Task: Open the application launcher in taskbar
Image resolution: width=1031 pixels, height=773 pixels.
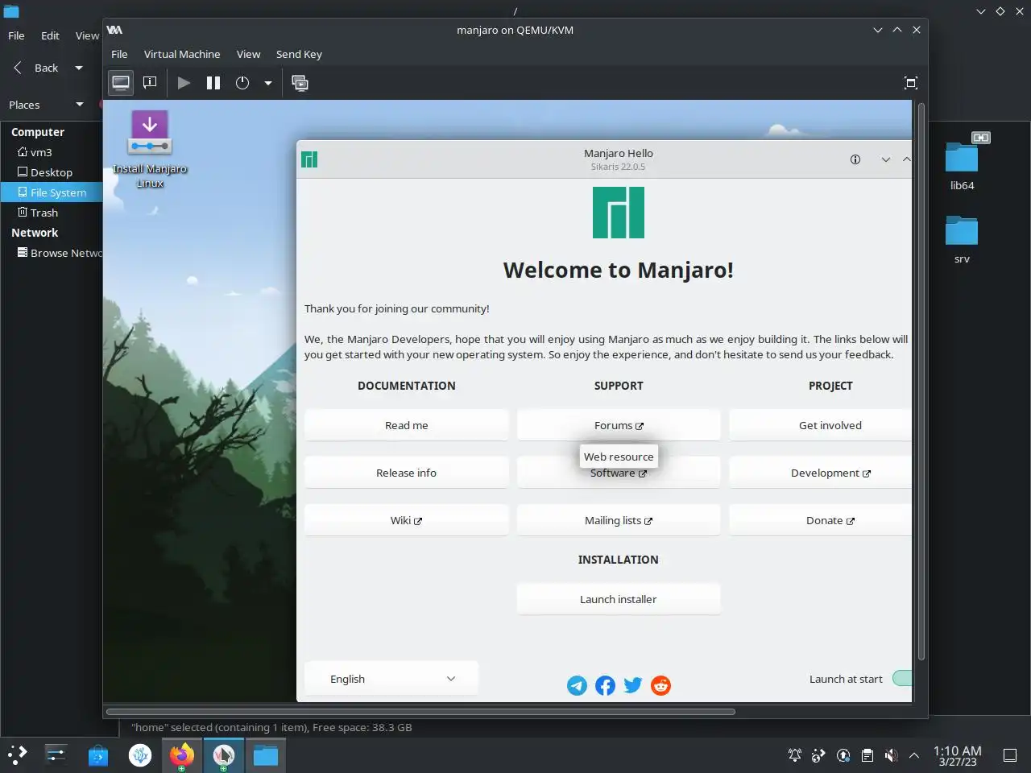Action: 17,754
